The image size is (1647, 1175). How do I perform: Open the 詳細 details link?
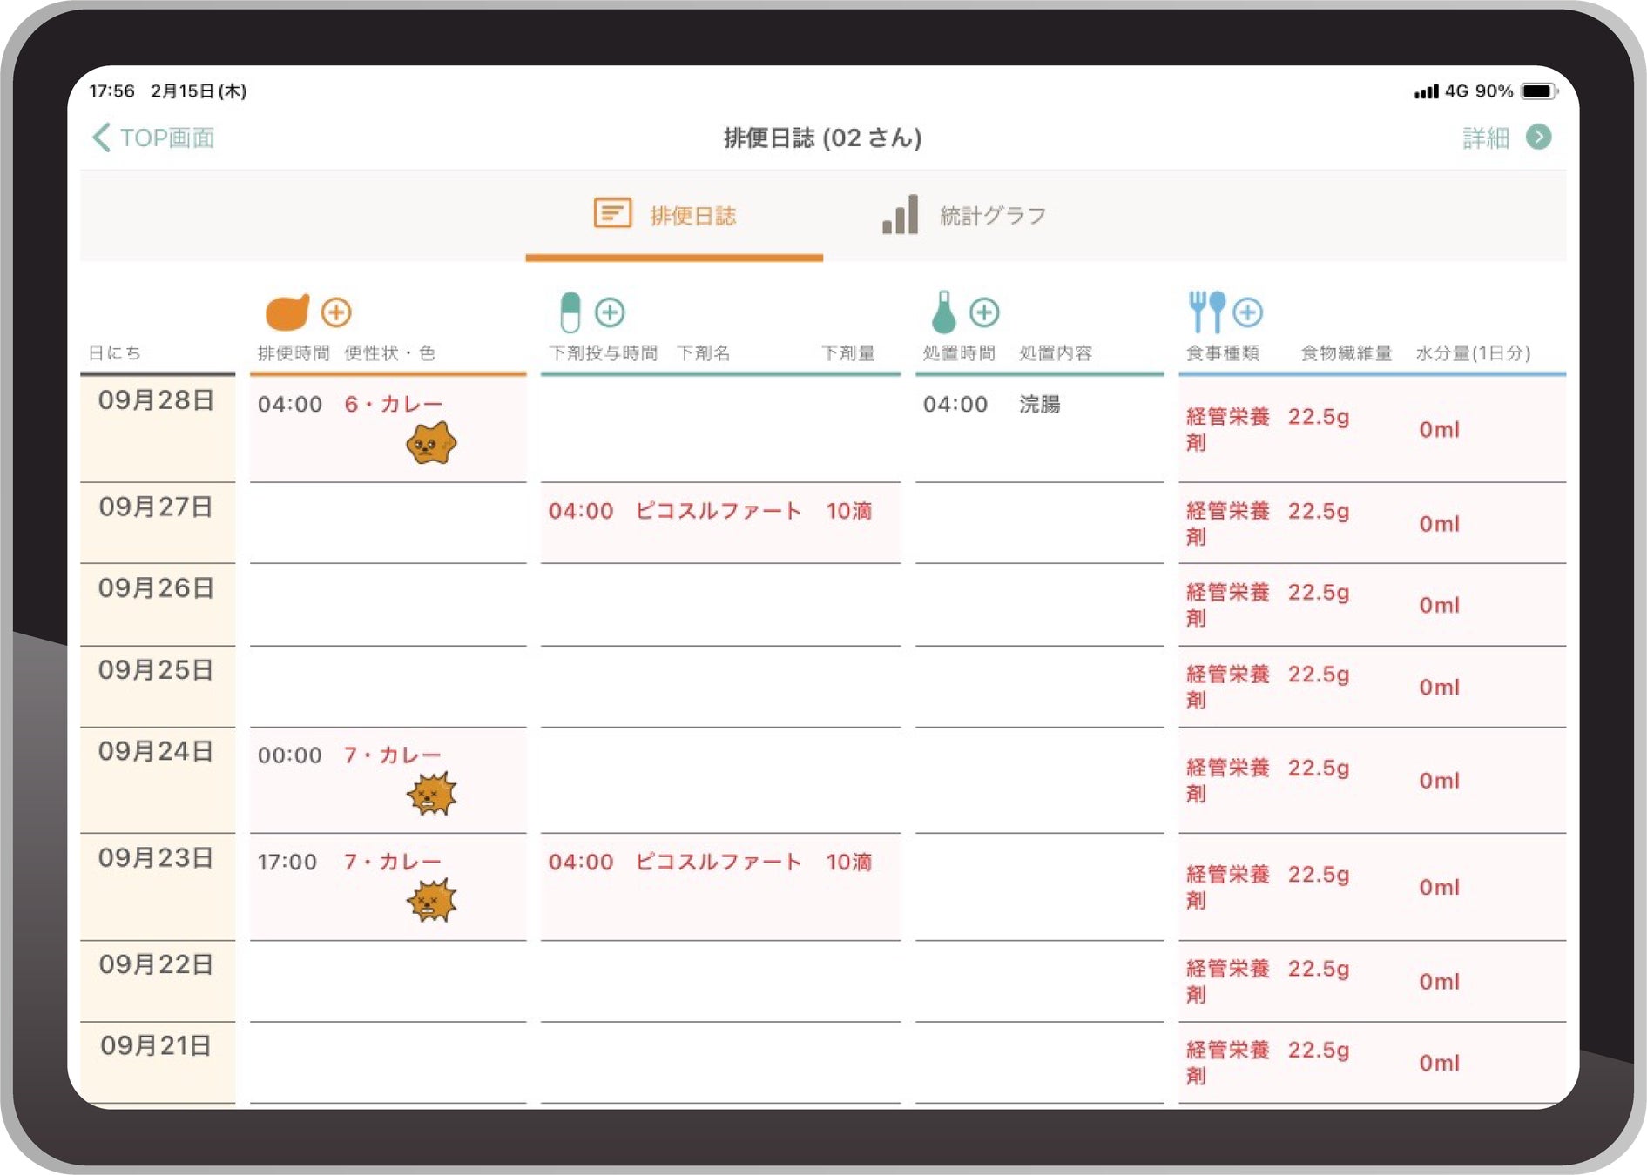pos(1485,138)
